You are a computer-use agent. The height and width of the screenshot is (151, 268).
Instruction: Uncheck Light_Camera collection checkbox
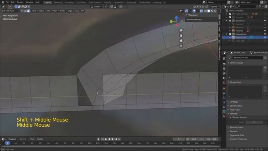point(230,14)
